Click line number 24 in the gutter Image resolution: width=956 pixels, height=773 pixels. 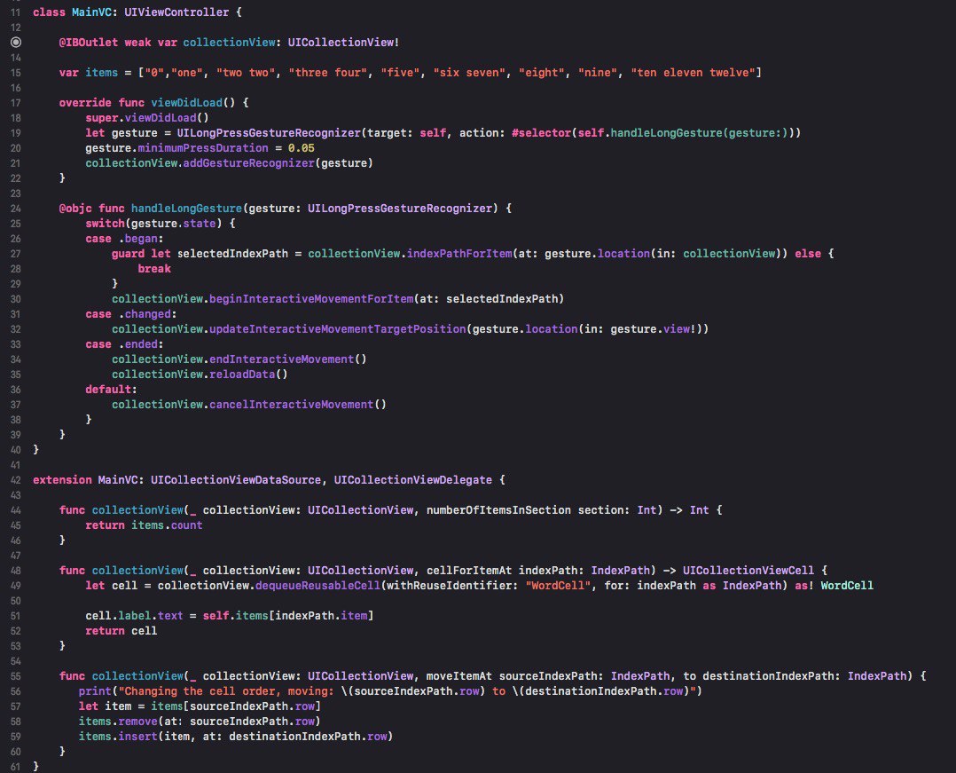(x=16, y=209)
